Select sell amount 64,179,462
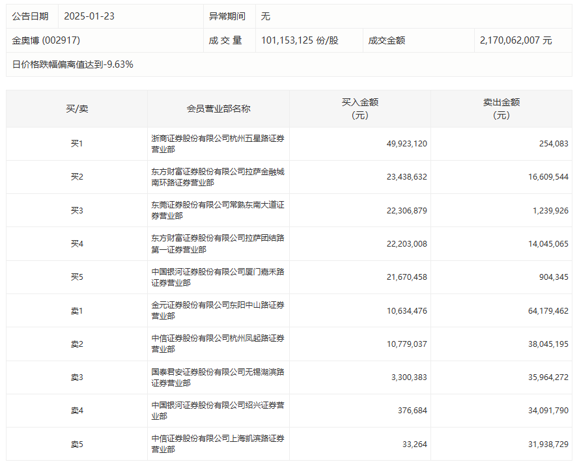The image size is (577, 464). tap(548, 311)
